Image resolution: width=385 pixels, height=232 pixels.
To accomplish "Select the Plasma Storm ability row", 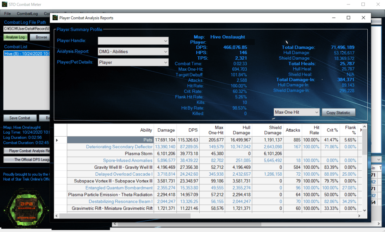I will [139, 154].
